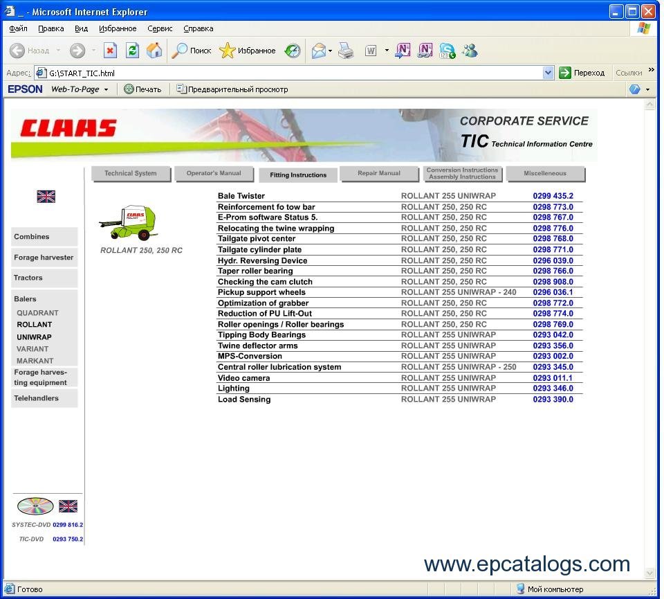Open Load Sensing document 0293 390.0
The image size is (664, 599).
click(553, 400)
